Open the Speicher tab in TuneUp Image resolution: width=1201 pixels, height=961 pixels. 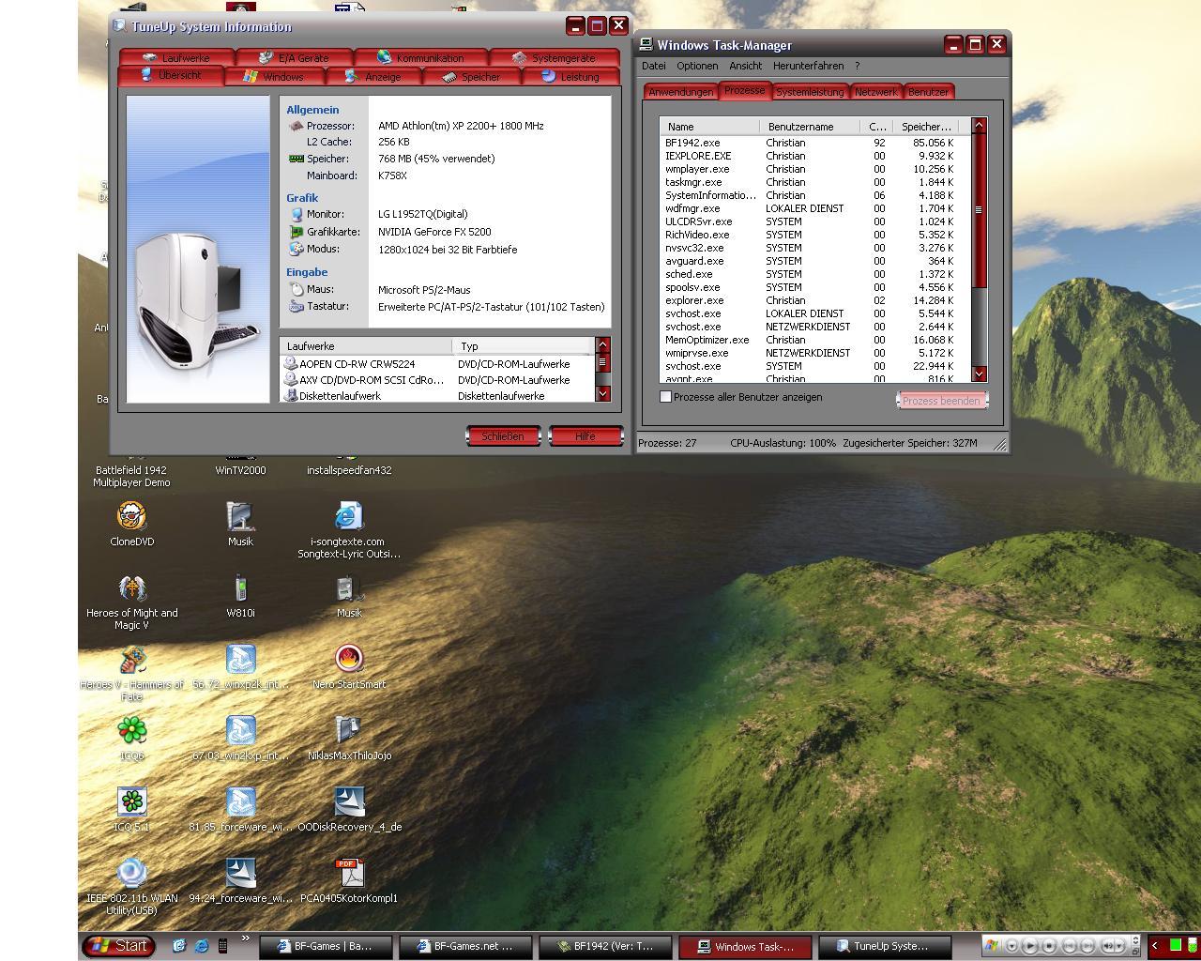click(472, 77)
